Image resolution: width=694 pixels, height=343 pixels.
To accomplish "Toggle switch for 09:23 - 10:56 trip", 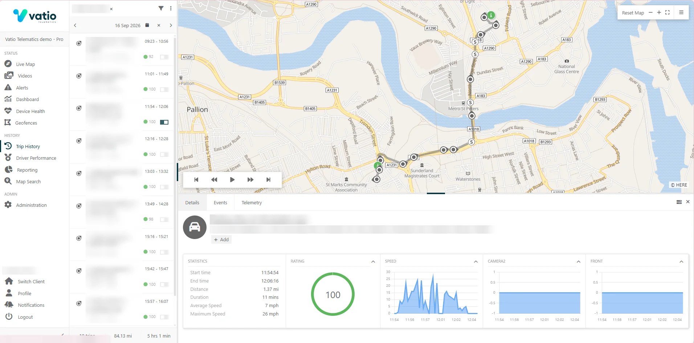I will (x=164, y=57).
